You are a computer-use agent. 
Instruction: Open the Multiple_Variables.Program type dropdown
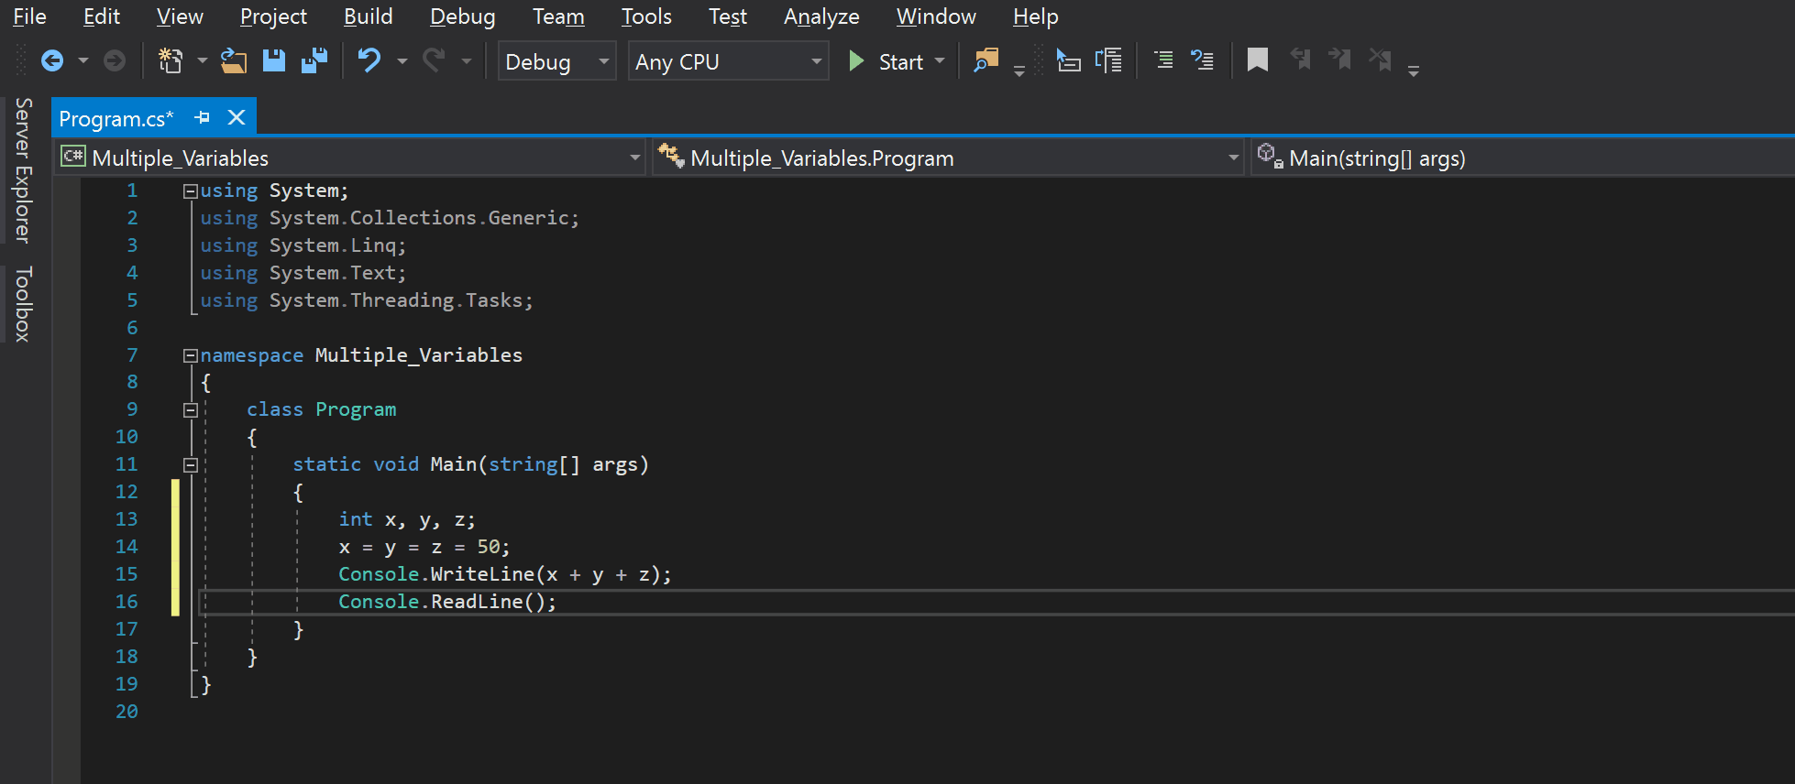[x=949, y=158]
